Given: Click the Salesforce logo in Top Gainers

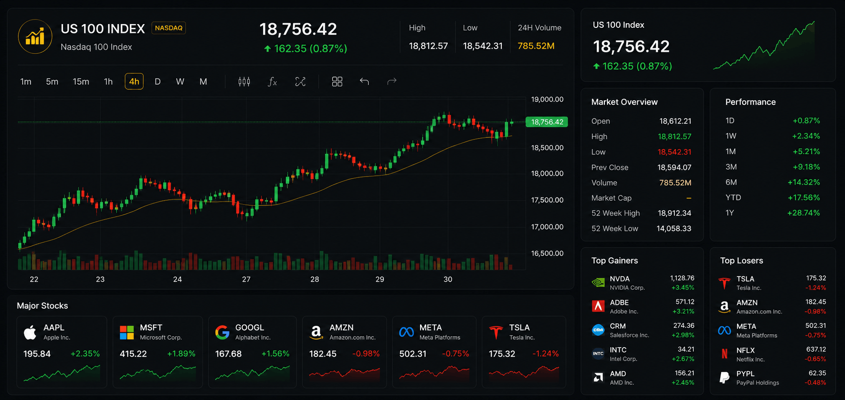Looking at the screenshot, I should [598, 330].
